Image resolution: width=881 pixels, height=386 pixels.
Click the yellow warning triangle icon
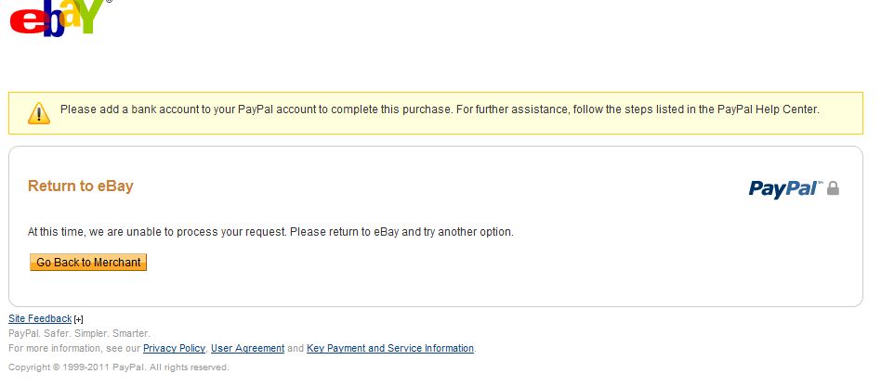coord(39,113)
